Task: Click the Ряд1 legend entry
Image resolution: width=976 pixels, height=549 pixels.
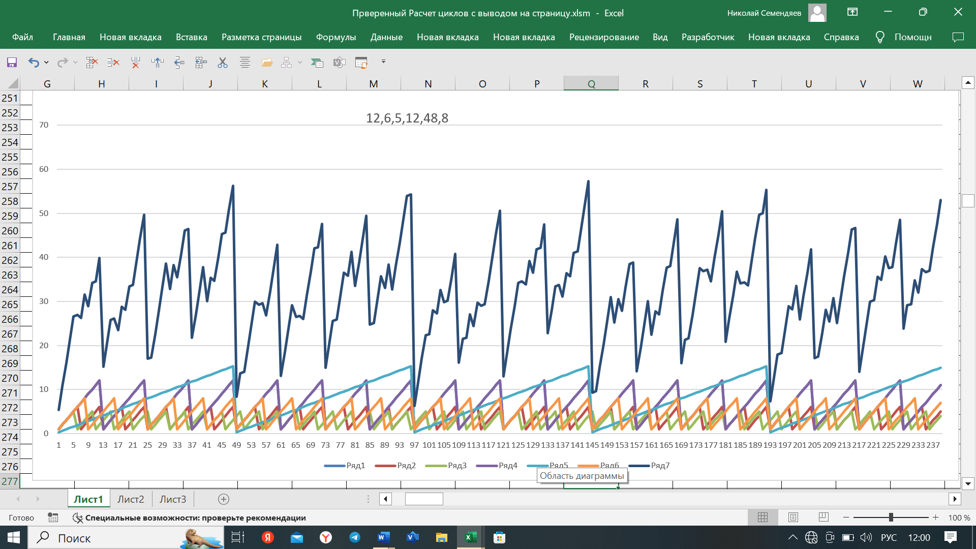Action: [345, 466]
